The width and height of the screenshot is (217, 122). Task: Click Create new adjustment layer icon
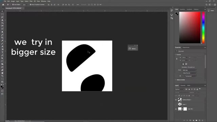(x=193, y=121)
